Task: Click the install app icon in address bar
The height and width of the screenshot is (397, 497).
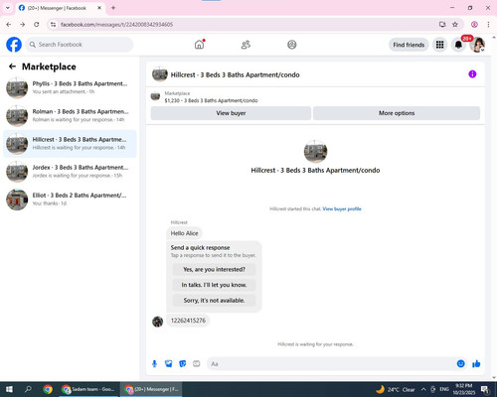Action: (x=442, y=24)
